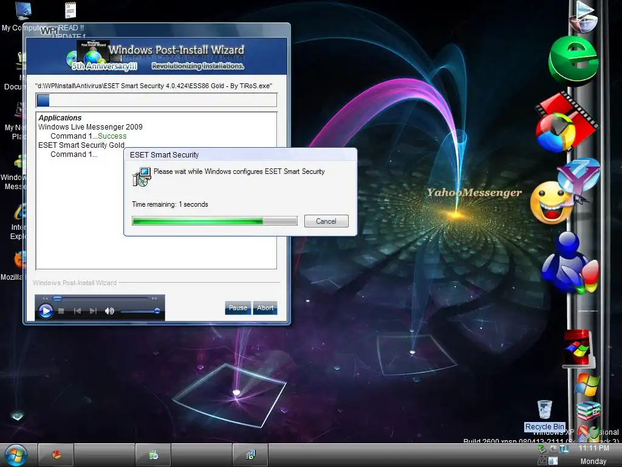Viewport: 622px width, 467px height.
Task: Select the 'Windows Live Messenger 2009' log line
Action: coord(90,126)
